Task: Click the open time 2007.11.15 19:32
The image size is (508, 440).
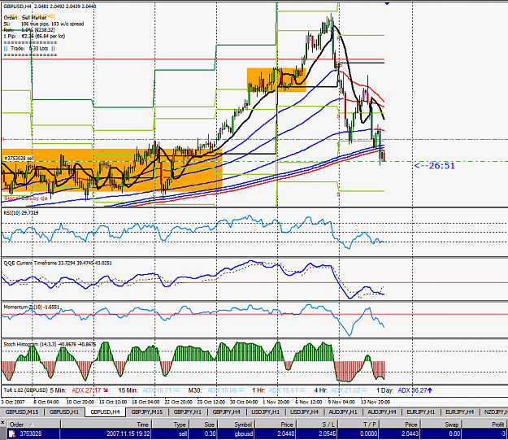Action: pyautogui.click(x=128, y=433)
